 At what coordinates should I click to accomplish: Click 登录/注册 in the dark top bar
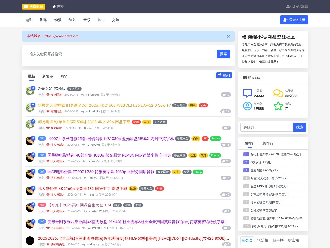point(297,6)
